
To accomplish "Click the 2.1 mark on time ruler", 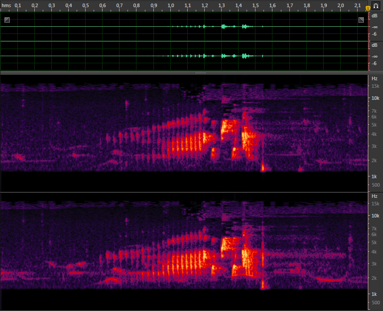I will [358, 5].
